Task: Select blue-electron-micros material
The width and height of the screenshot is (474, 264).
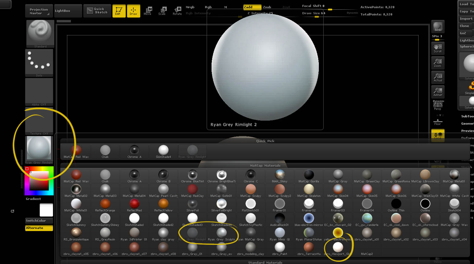Action: click(x=309, y=220)
